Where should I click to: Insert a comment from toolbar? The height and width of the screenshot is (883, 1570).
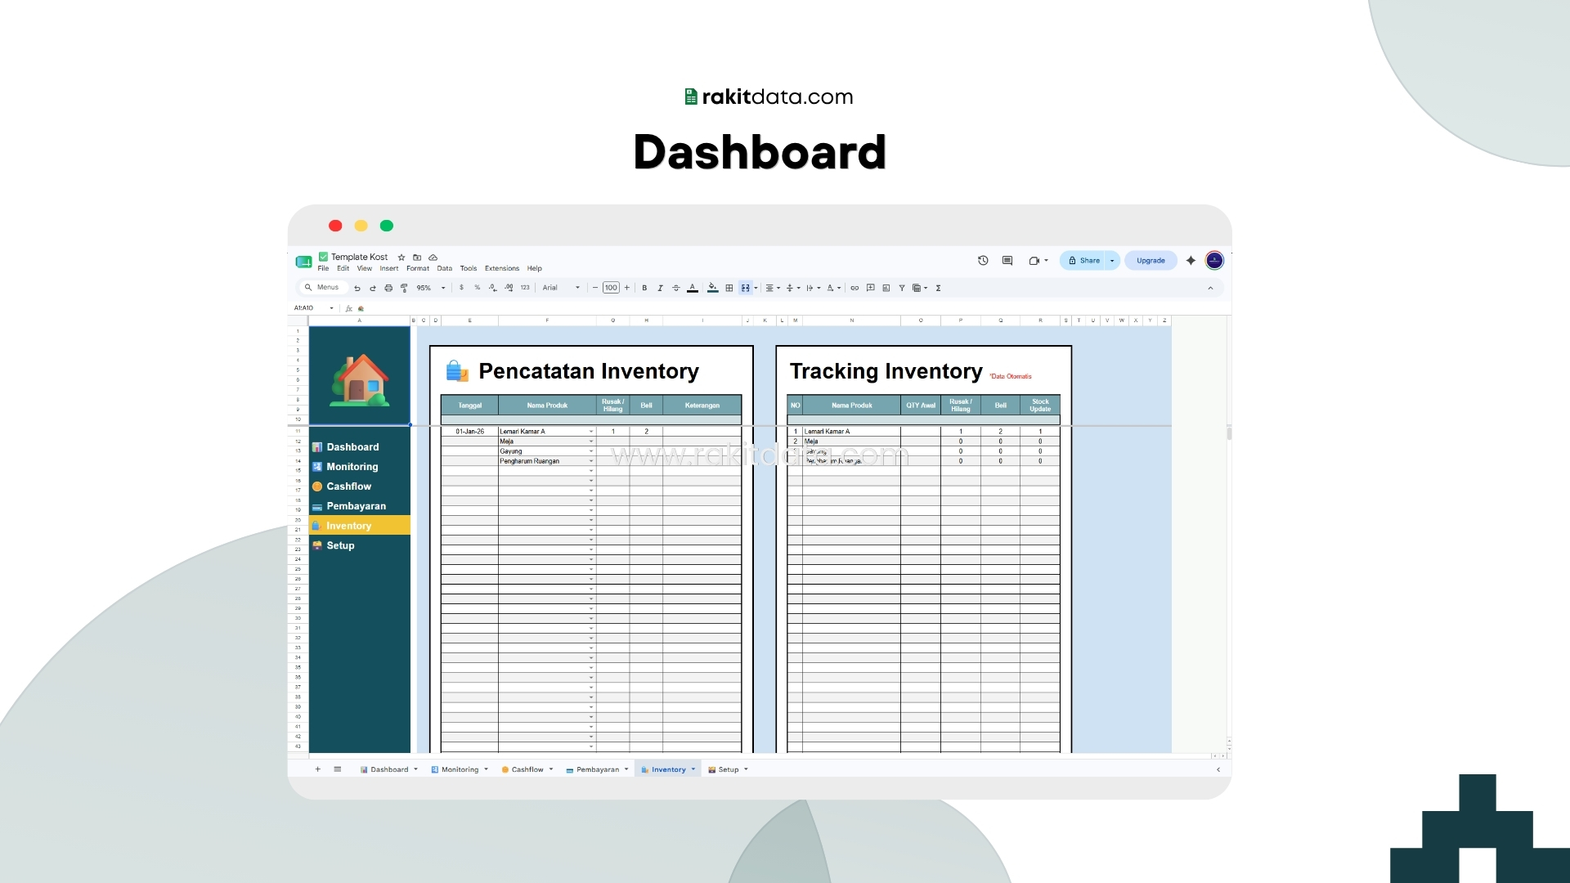pos(871,288)
